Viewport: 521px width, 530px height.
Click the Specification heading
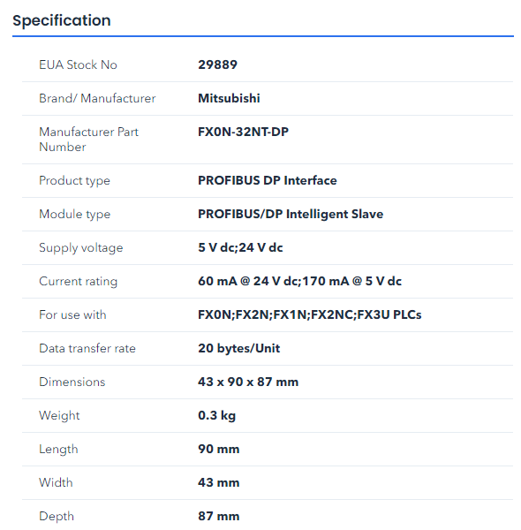point(62,20)
